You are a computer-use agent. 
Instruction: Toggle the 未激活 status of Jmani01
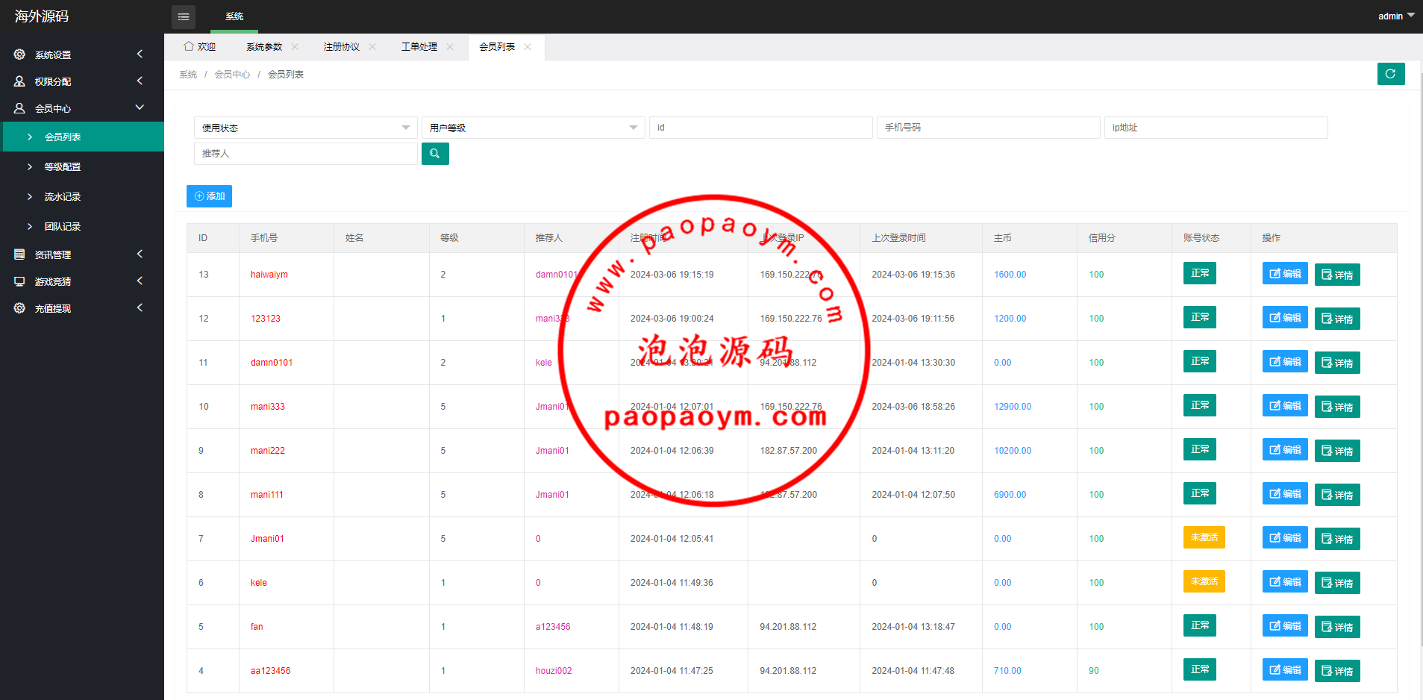[1204, 537]
